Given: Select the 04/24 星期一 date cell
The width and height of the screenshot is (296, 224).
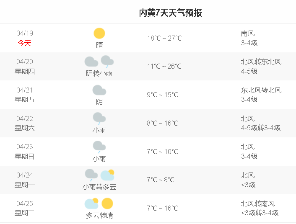Looking at the screenshot, I should 25,180.
